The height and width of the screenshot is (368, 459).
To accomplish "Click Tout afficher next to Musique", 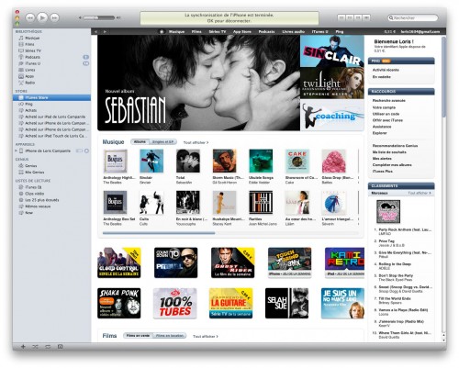I will coord(196,142).
